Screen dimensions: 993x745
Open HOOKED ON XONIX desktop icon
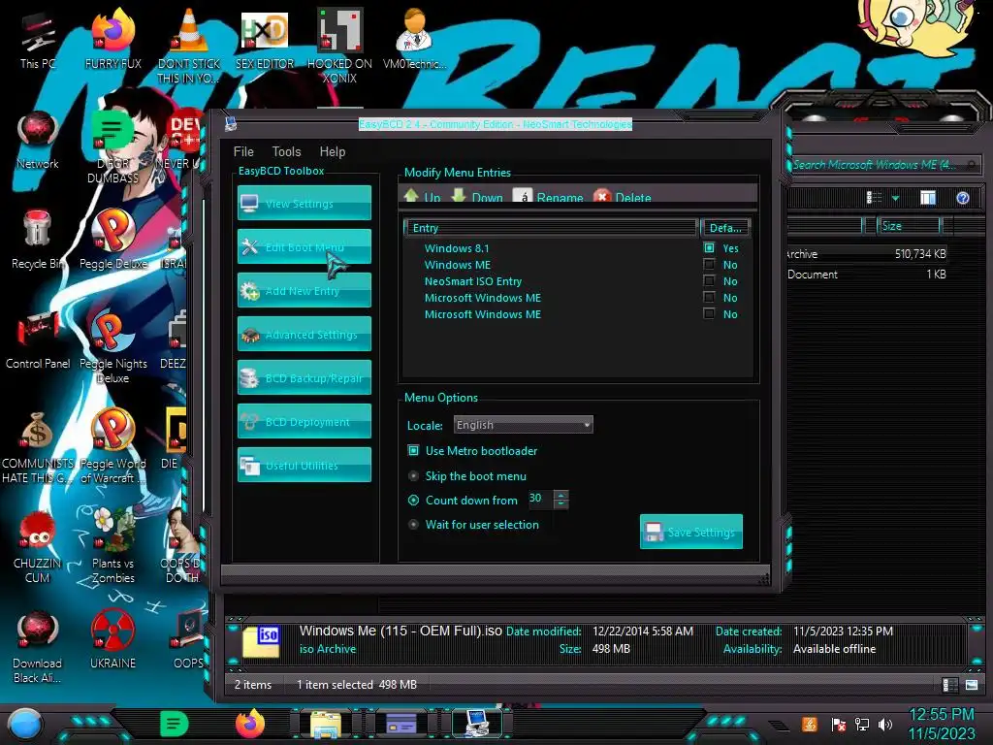tap(340, 46)
